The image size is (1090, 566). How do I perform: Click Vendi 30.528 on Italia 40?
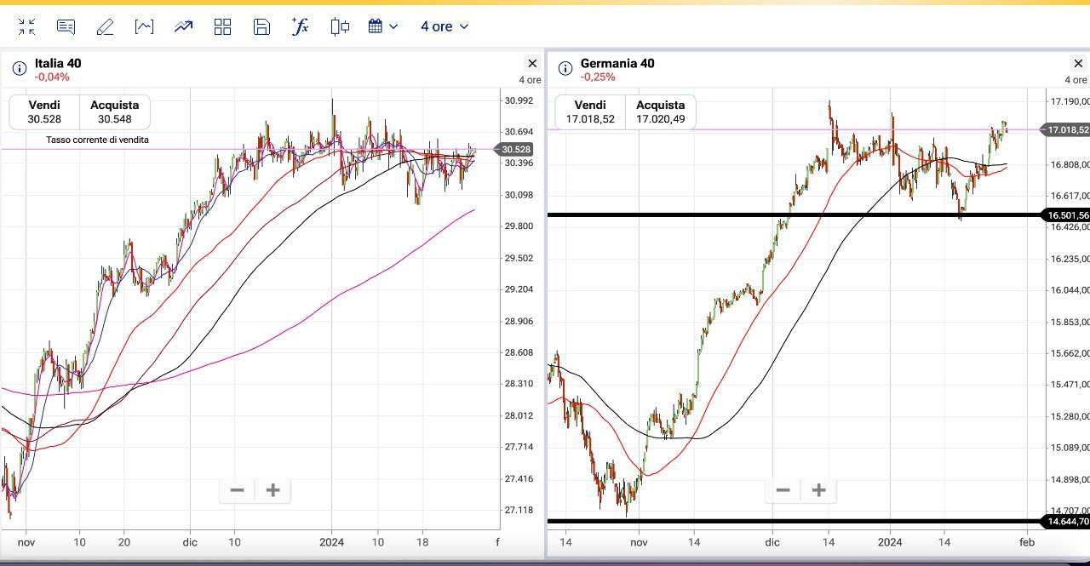pyautogui.click(x=44, y=111)
